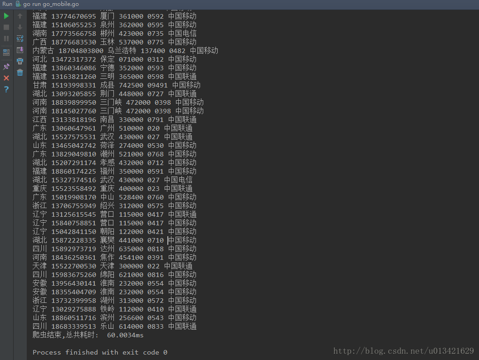The height and width of the screenshot is (360, 479).
Task: Click the Stop process square icon
Action: click(x=6, y=27)
